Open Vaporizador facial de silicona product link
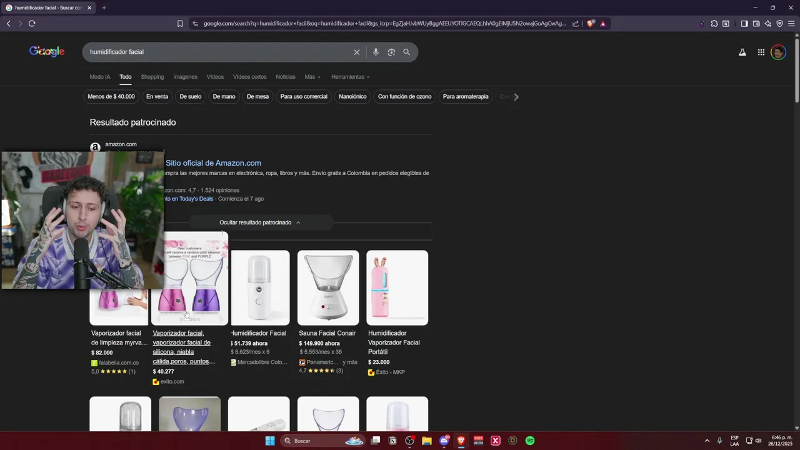Screen dimensions: 800x450 tap(183, 347)
